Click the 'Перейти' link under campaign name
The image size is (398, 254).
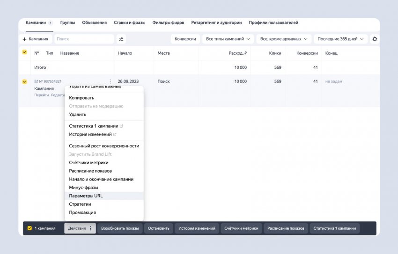point(41,95)
